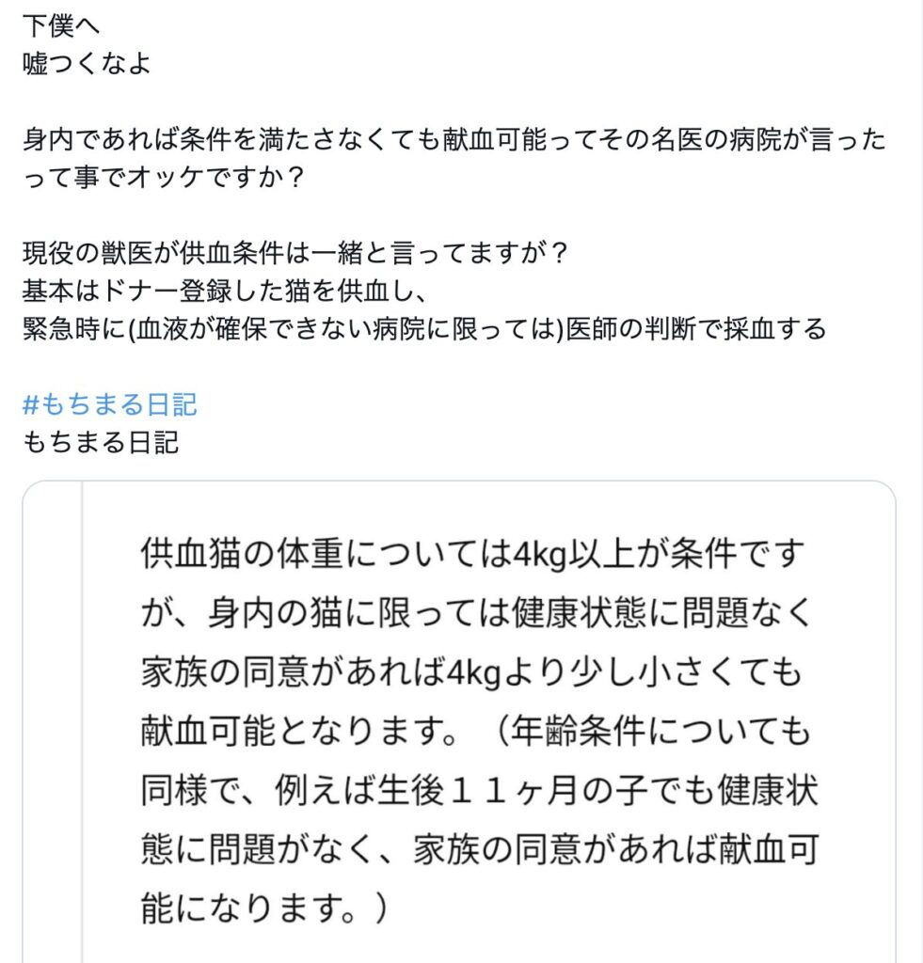
Task: Open the #もちまる日記 hashtag link
Action: pyautogui.click(x=109, y=404)
